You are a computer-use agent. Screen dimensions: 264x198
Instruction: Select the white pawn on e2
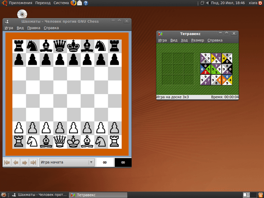(73, 128)
